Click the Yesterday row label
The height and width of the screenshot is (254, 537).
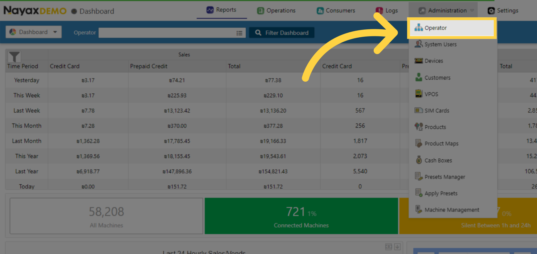click(27, 80)
